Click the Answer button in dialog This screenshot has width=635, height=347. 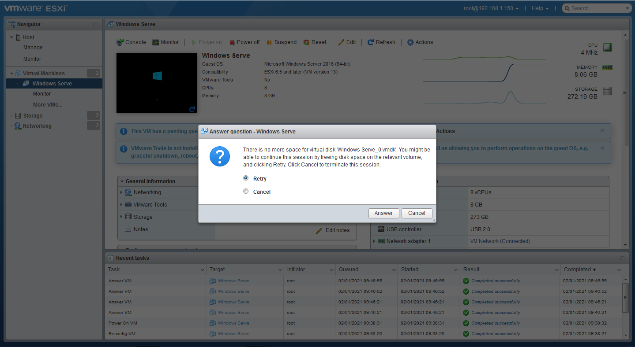[x=383, y=213]
